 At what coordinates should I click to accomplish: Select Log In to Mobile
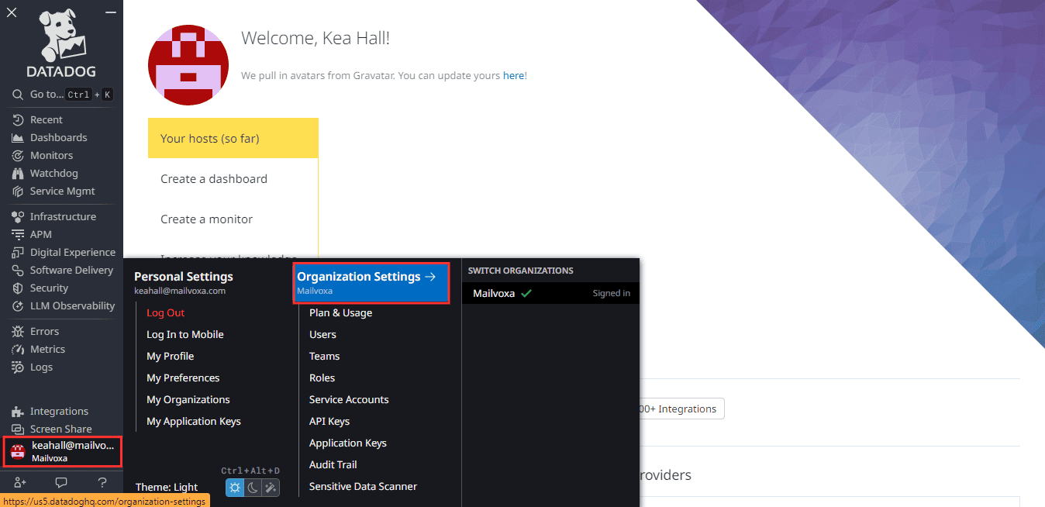[x=185, y=335]
